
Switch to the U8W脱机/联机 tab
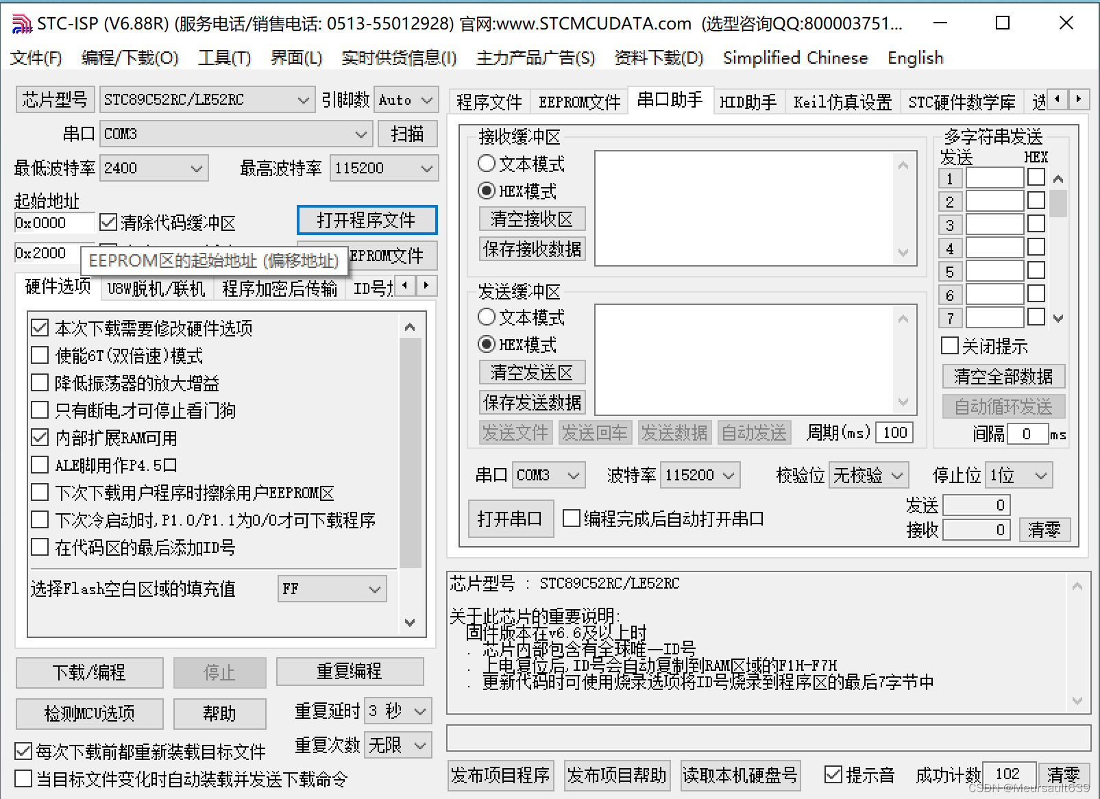(156, 288)
